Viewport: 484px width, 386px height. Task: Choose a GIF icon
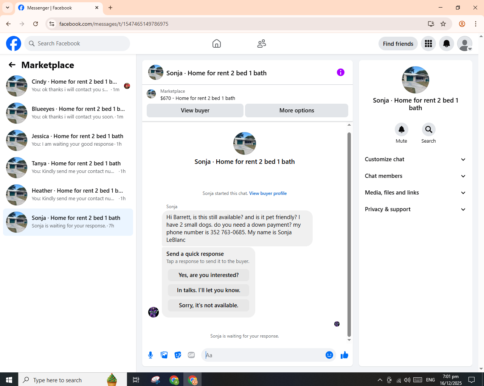pos(191,355)
